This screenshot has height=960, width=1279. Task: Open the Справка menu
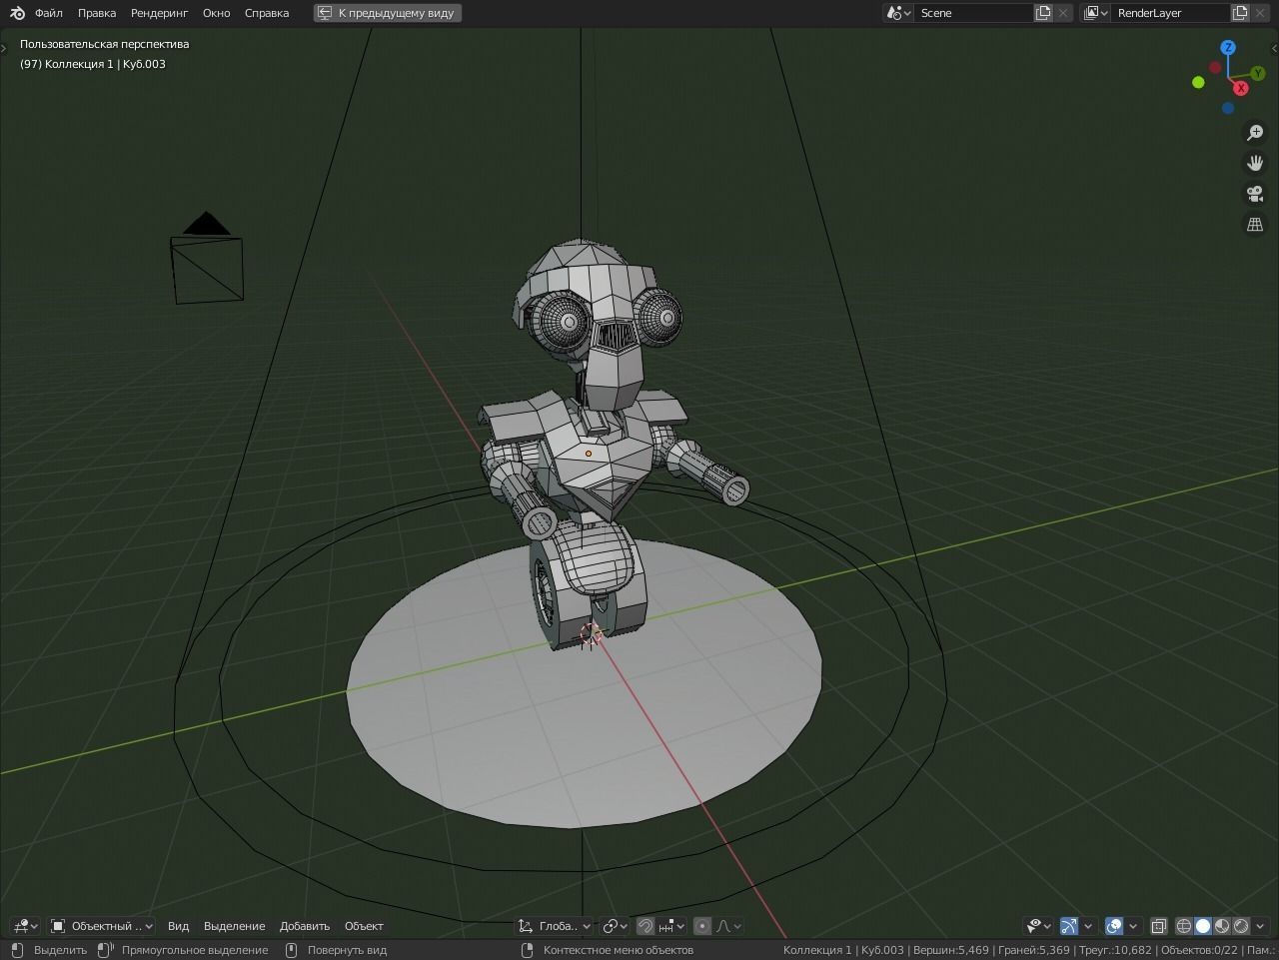click(267, 13)
